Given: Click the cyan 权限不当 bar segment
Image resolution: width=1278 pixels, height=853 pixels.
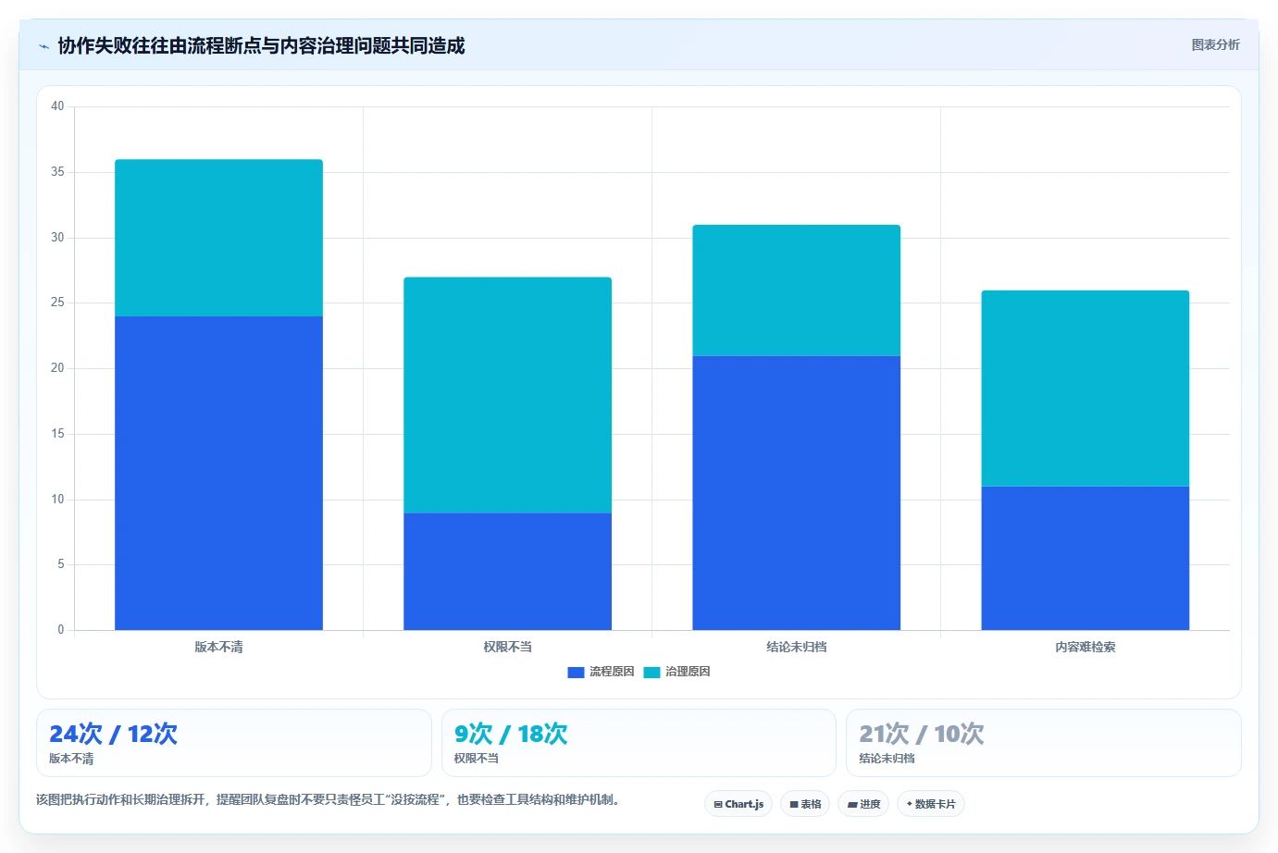Looking at the screenshot, I should coord(507,395).
